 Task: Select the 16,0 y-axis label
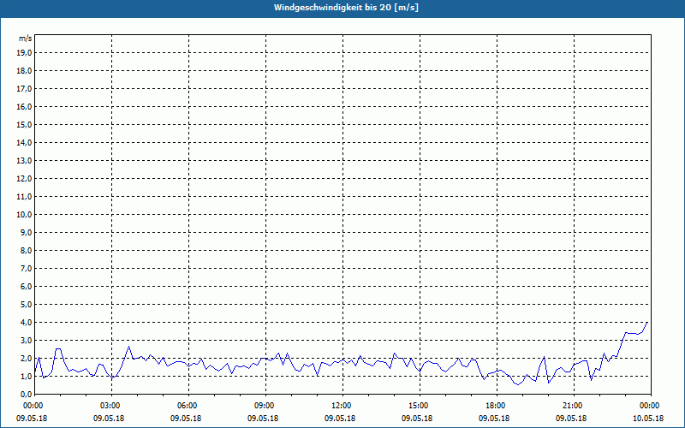click(26, 106)
